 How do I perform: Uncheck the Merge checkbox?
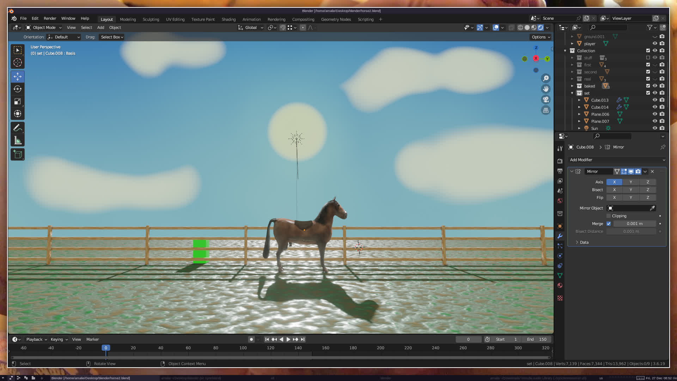(609, 224)
